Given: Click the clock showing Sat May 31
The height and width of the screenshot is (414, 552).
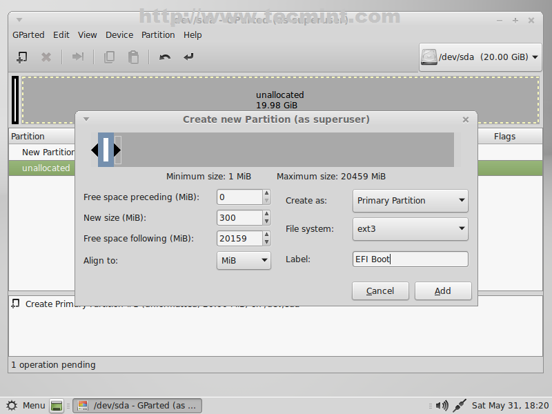Looking at the screenshot, I should tap(510, 406).
